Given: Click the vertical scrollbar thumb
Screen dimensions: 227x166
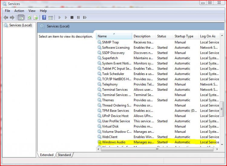Looking at the screenshot, I should coord(222,109).
